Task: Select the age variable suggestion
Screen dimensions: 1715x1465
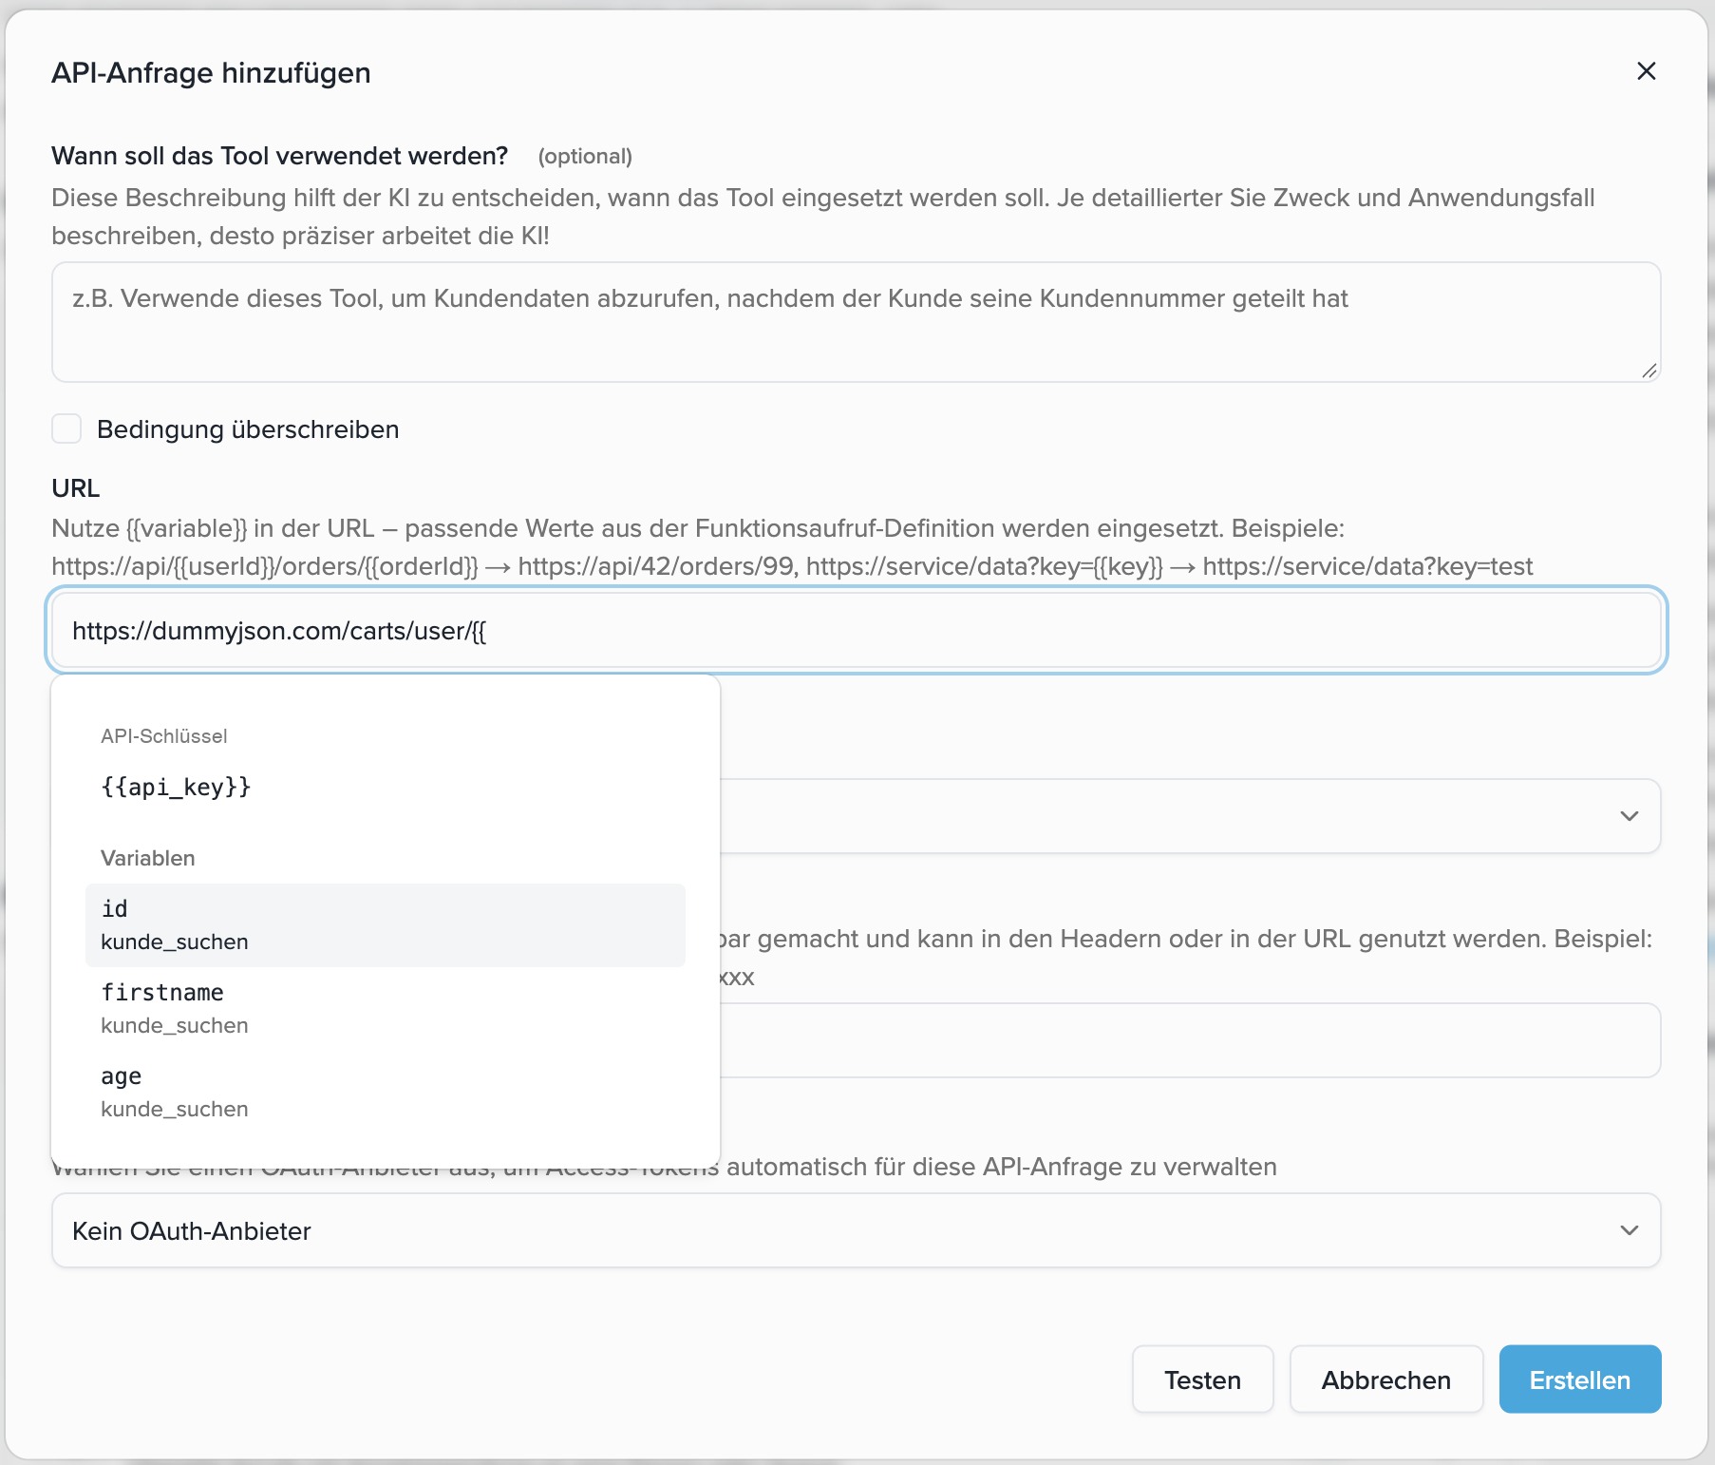Action: 385,1092
